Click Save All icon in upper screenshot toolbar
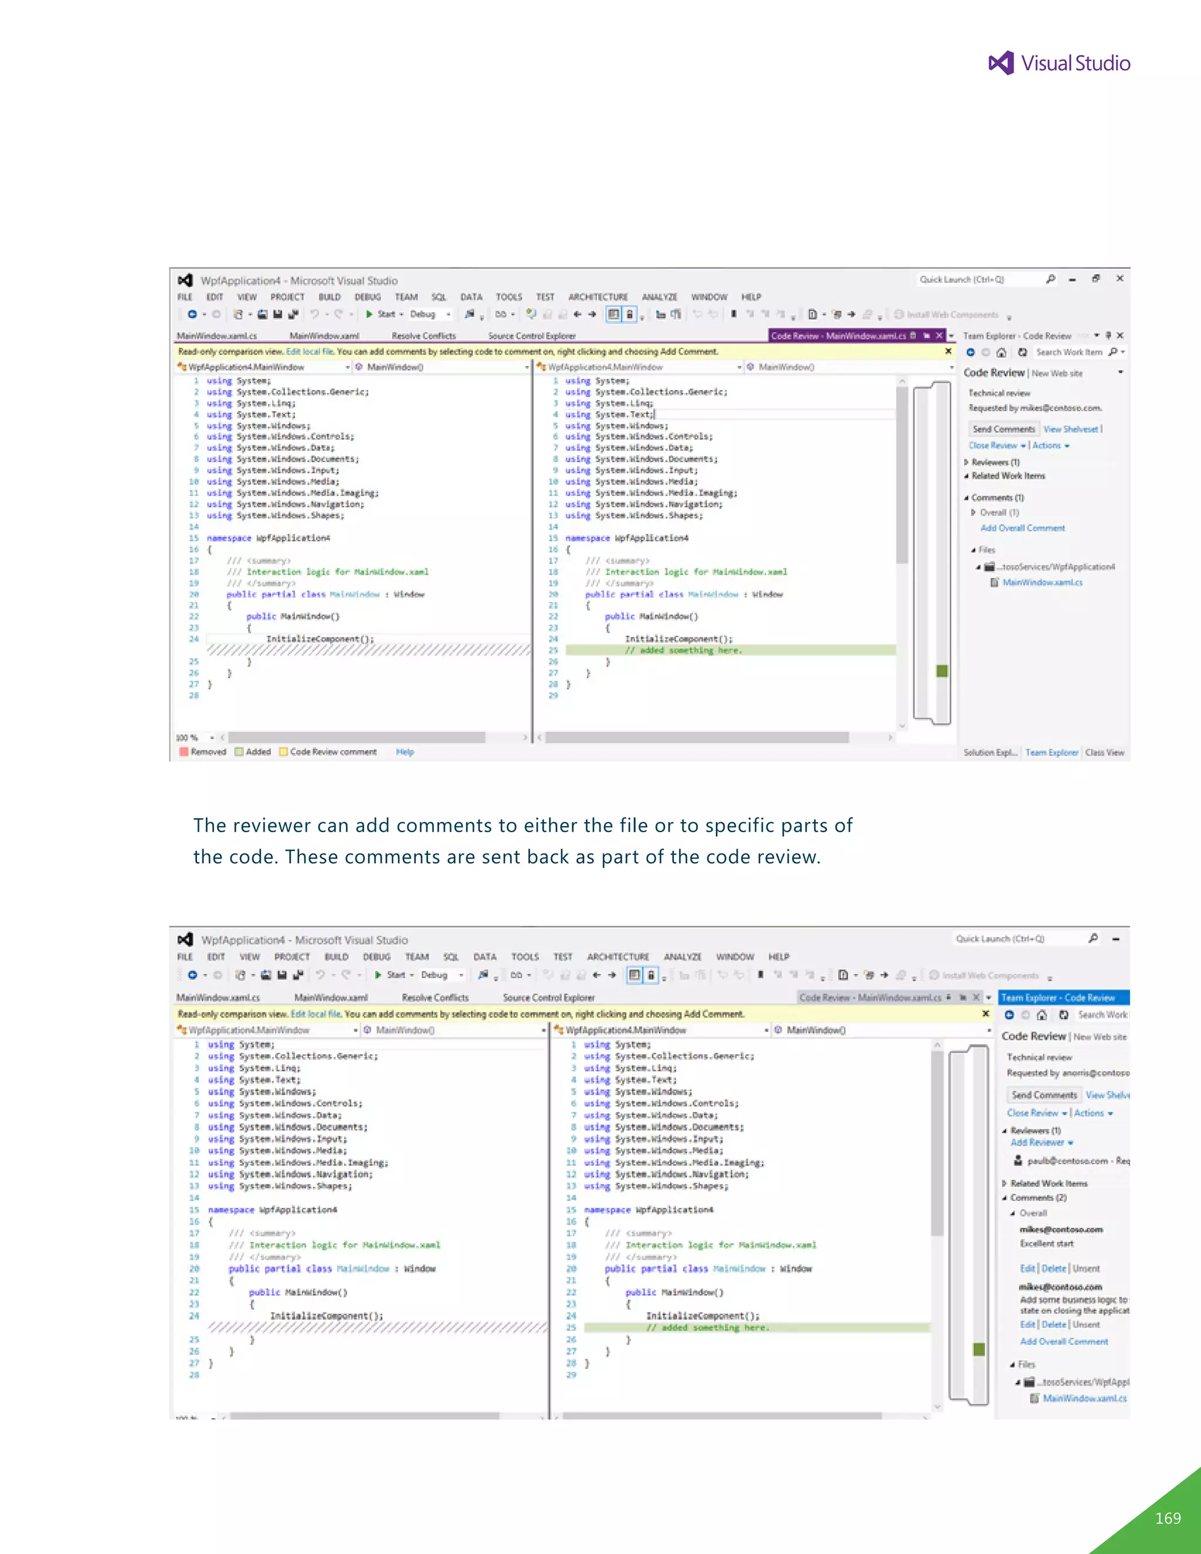The image size is (1201, 1554). (293, 314)
